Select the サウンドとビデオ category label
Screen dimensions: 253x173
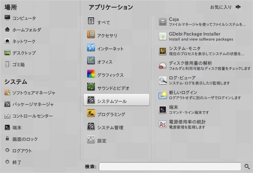[113, 88]
